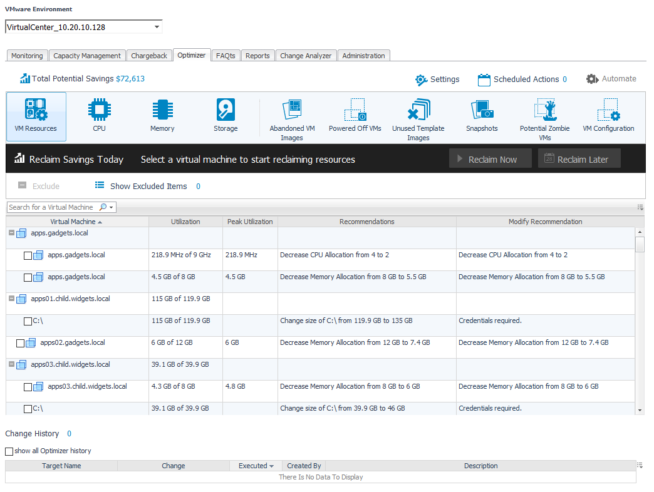This screenshot has width=654, height=492.
Task: Go to the Administration tab
Action: tap(364, 56)
